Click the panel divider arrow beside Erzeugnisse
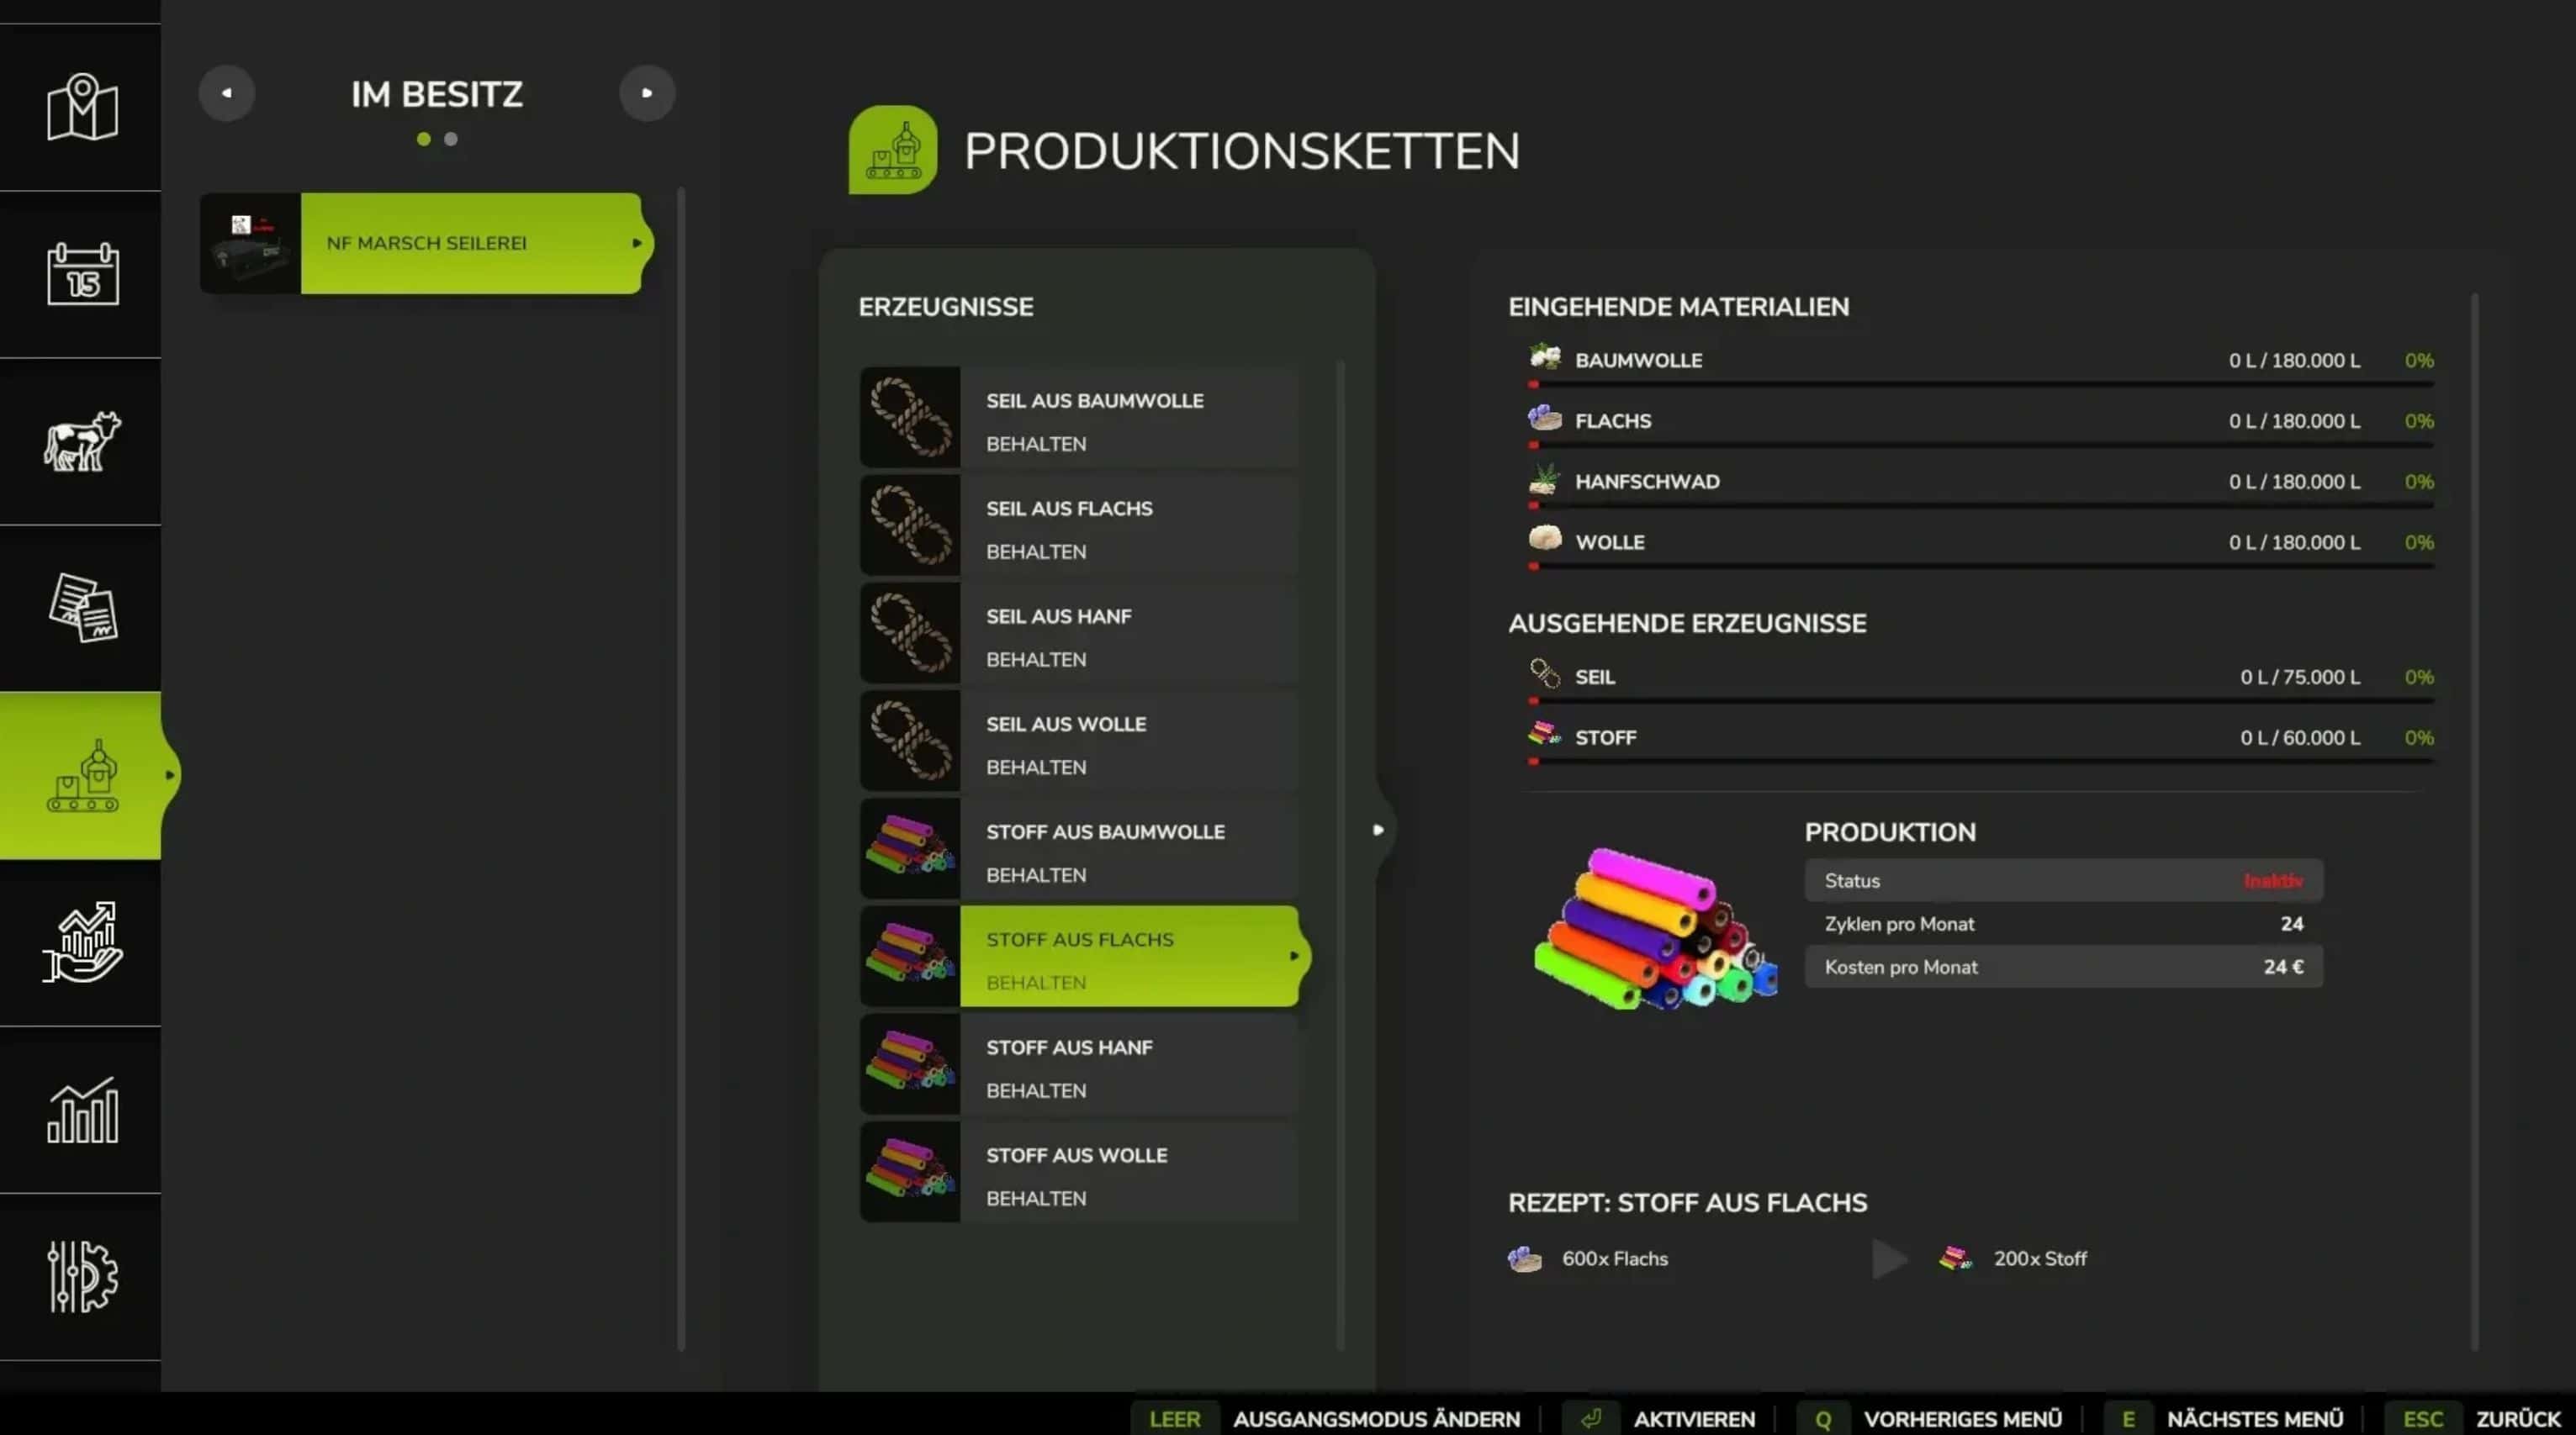Image resolution: width=2576 pixels, height=1435 pixels. pos(1378,830)
